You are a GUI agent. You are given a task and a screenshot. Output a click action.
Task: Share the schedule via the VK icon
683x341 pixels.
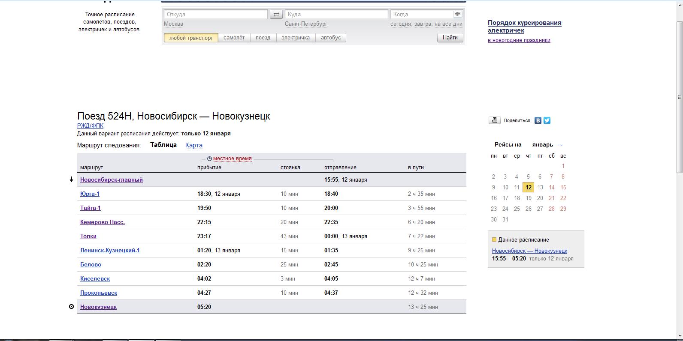[538, 120]
